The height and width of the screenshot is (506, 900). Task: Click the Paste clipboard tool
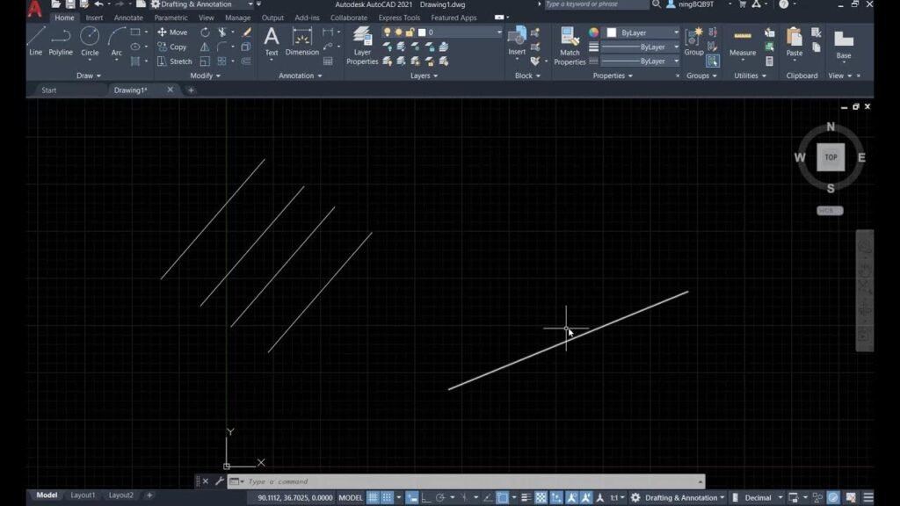pyautogui.click(x=795, y=41)
